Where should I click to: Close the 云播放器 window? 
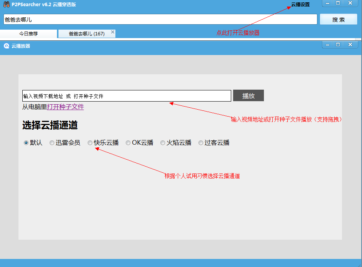[x=350, y=45]
